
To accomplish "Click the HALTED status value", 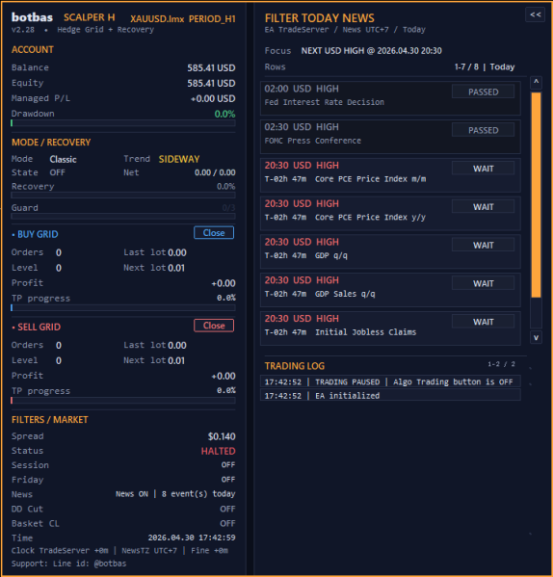I will [218, 451].
